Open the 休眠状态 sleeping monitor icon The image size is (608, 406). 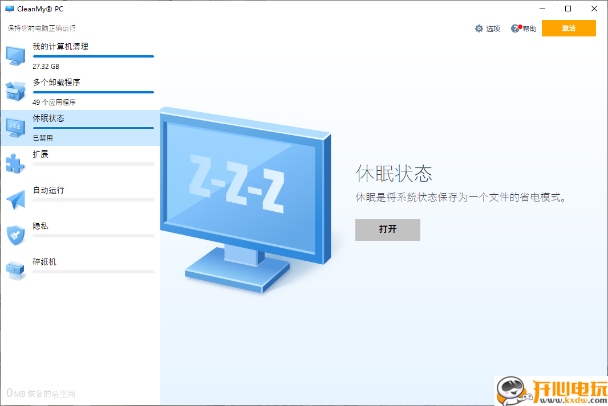[15, 127]
